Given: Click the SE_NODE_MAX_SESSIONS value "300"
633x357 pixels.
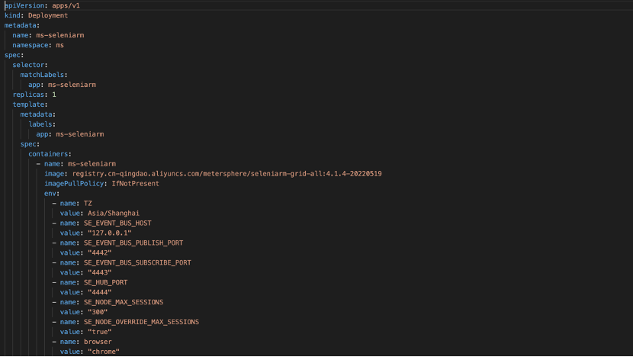Looking at the screenshot, I should pyautogui.click(x=98, y=312).
